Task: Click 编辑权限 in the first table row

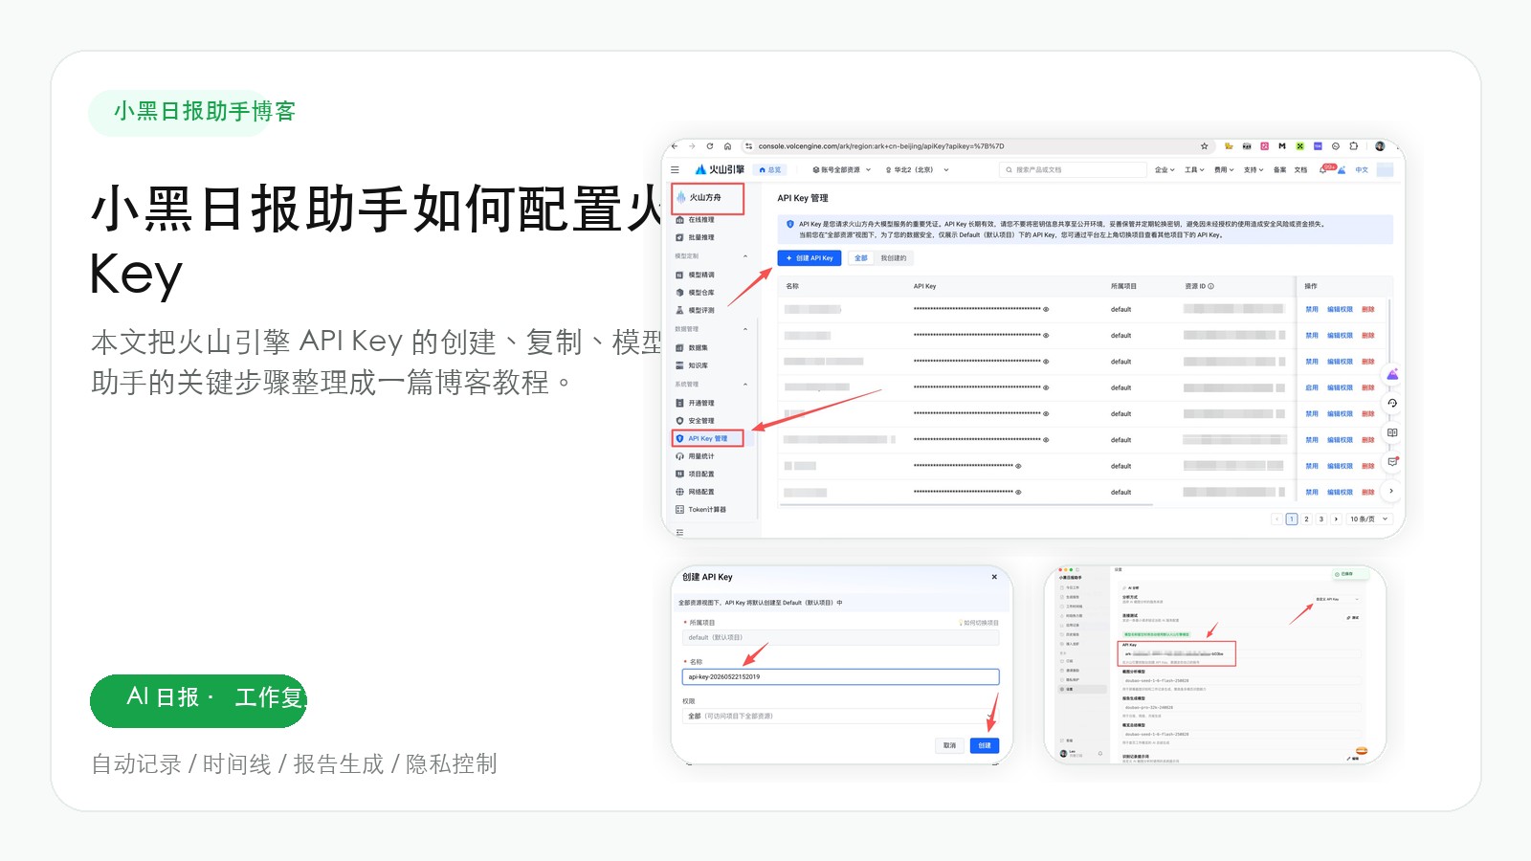Action: pos(1340,310)
